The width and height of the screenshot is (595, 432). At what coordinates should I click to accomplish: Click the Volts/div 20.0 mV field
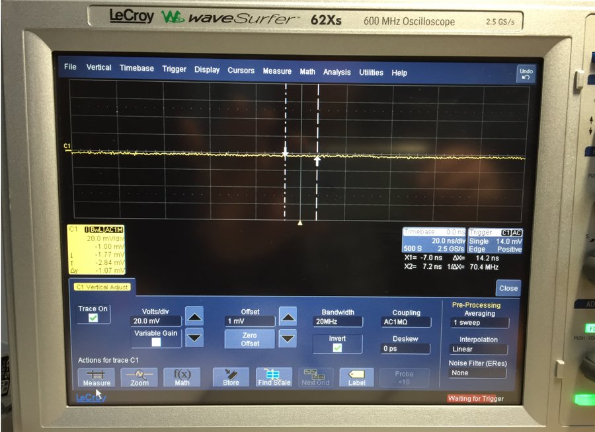coord(155,321)
